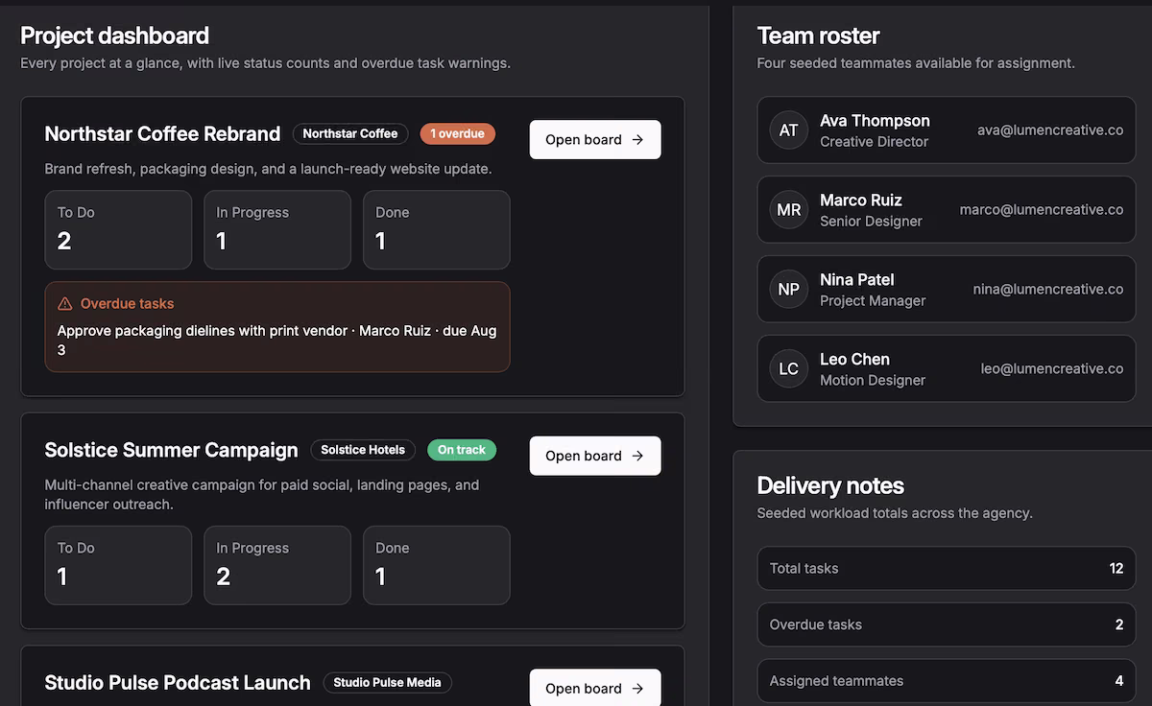Click the Overdue tasks warning triangle icon
Screen dimensions: 1152x706
pyautogui.click(x=65, y=303)
